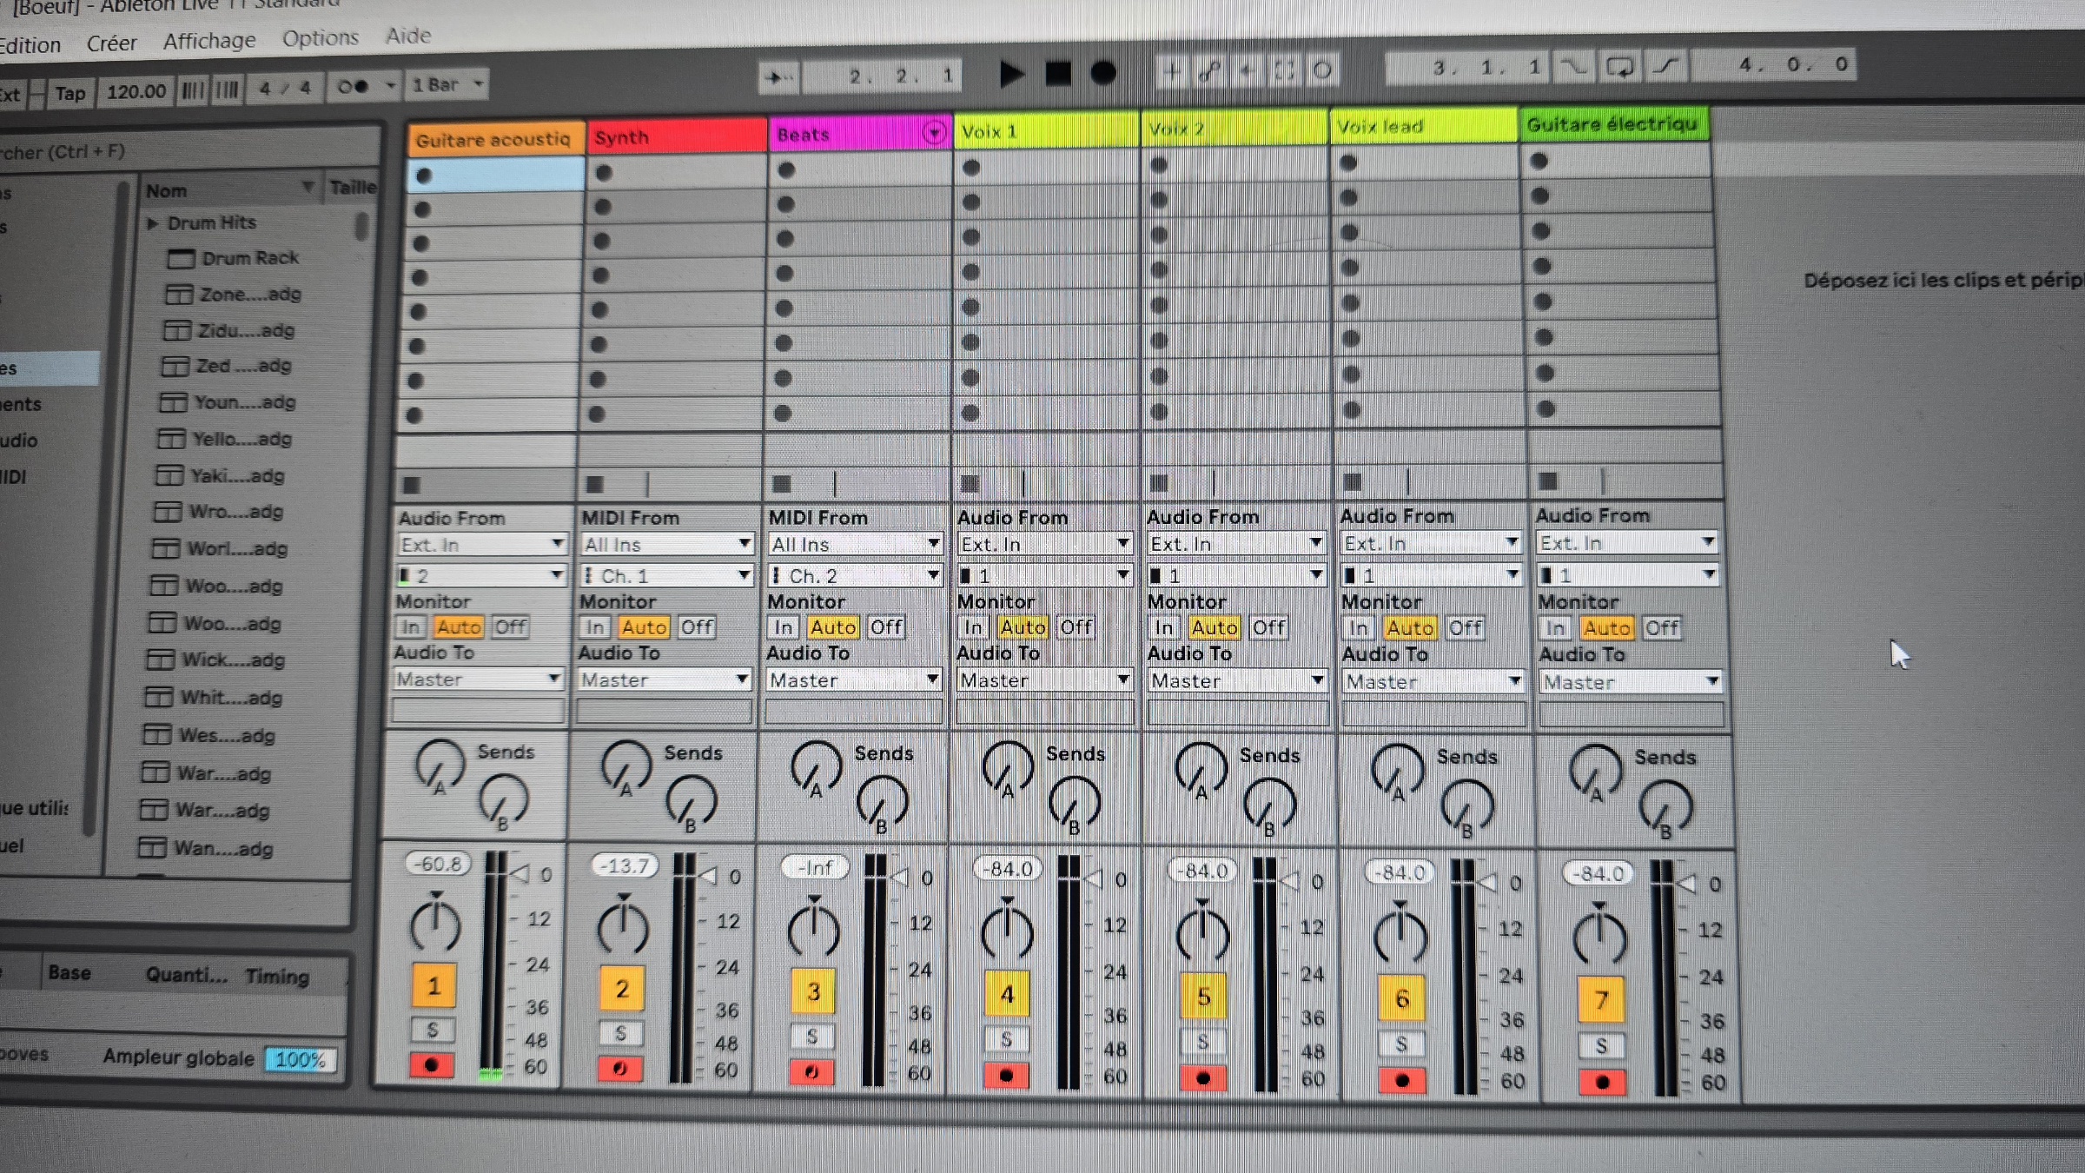Click the metronome icon
This screenshot has height=1173, width=2085.
[x=354, y=87]
